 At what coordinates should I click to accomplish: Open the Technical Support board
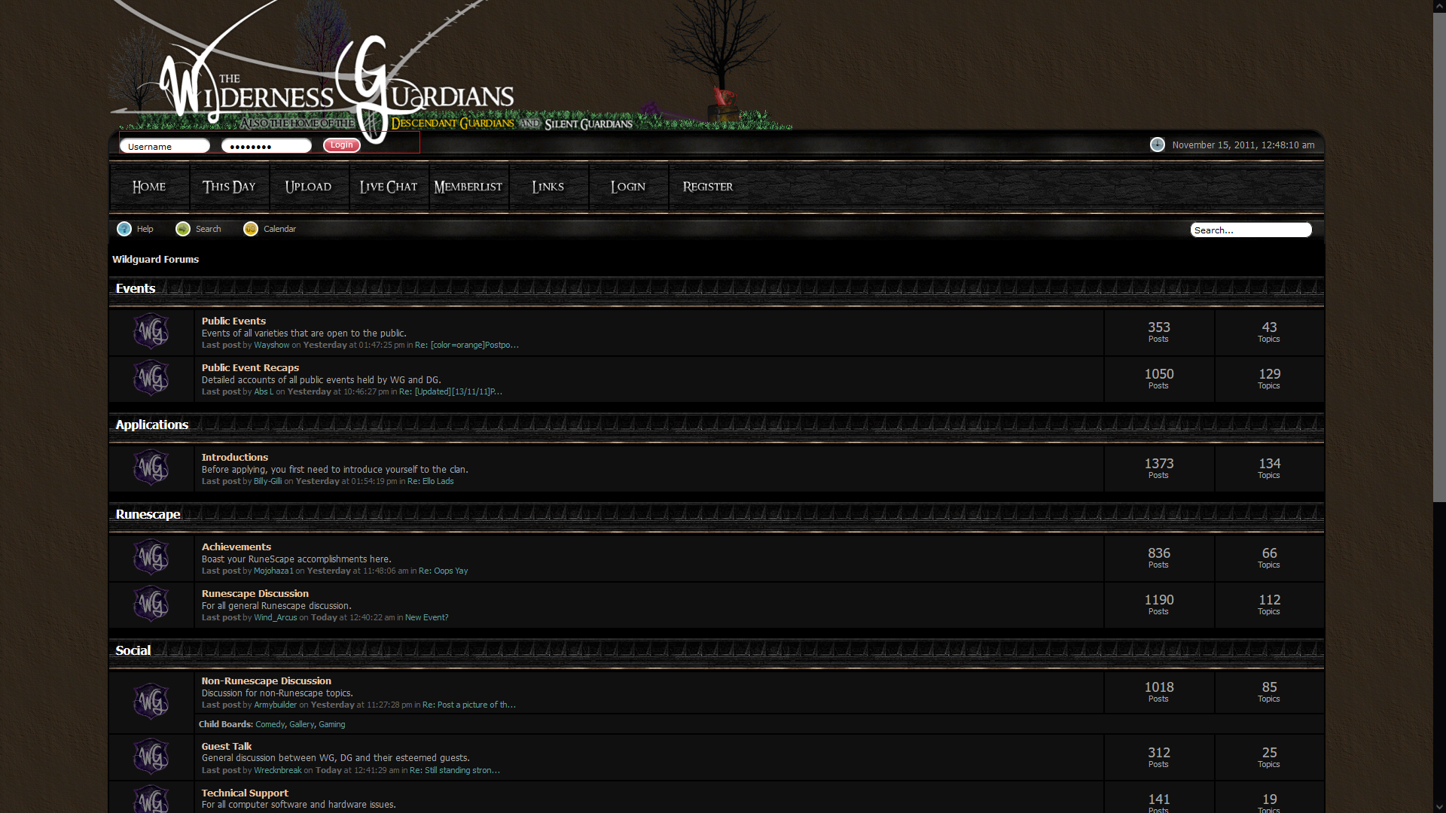[x=245, y=793]
